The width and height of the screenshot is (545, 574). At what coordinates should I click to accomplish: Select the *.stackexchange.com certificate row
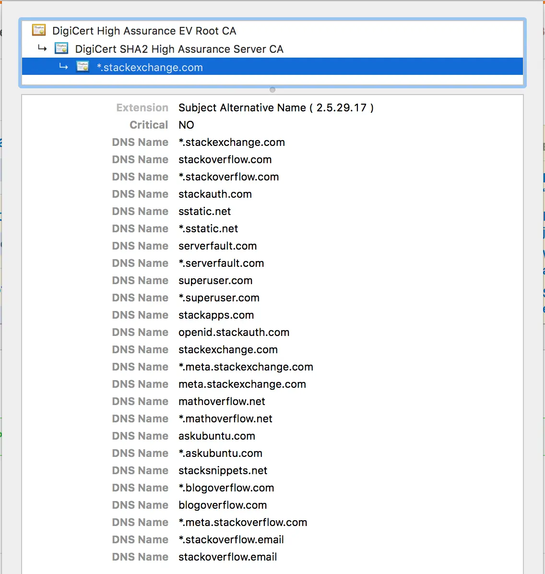coord(149,67)
